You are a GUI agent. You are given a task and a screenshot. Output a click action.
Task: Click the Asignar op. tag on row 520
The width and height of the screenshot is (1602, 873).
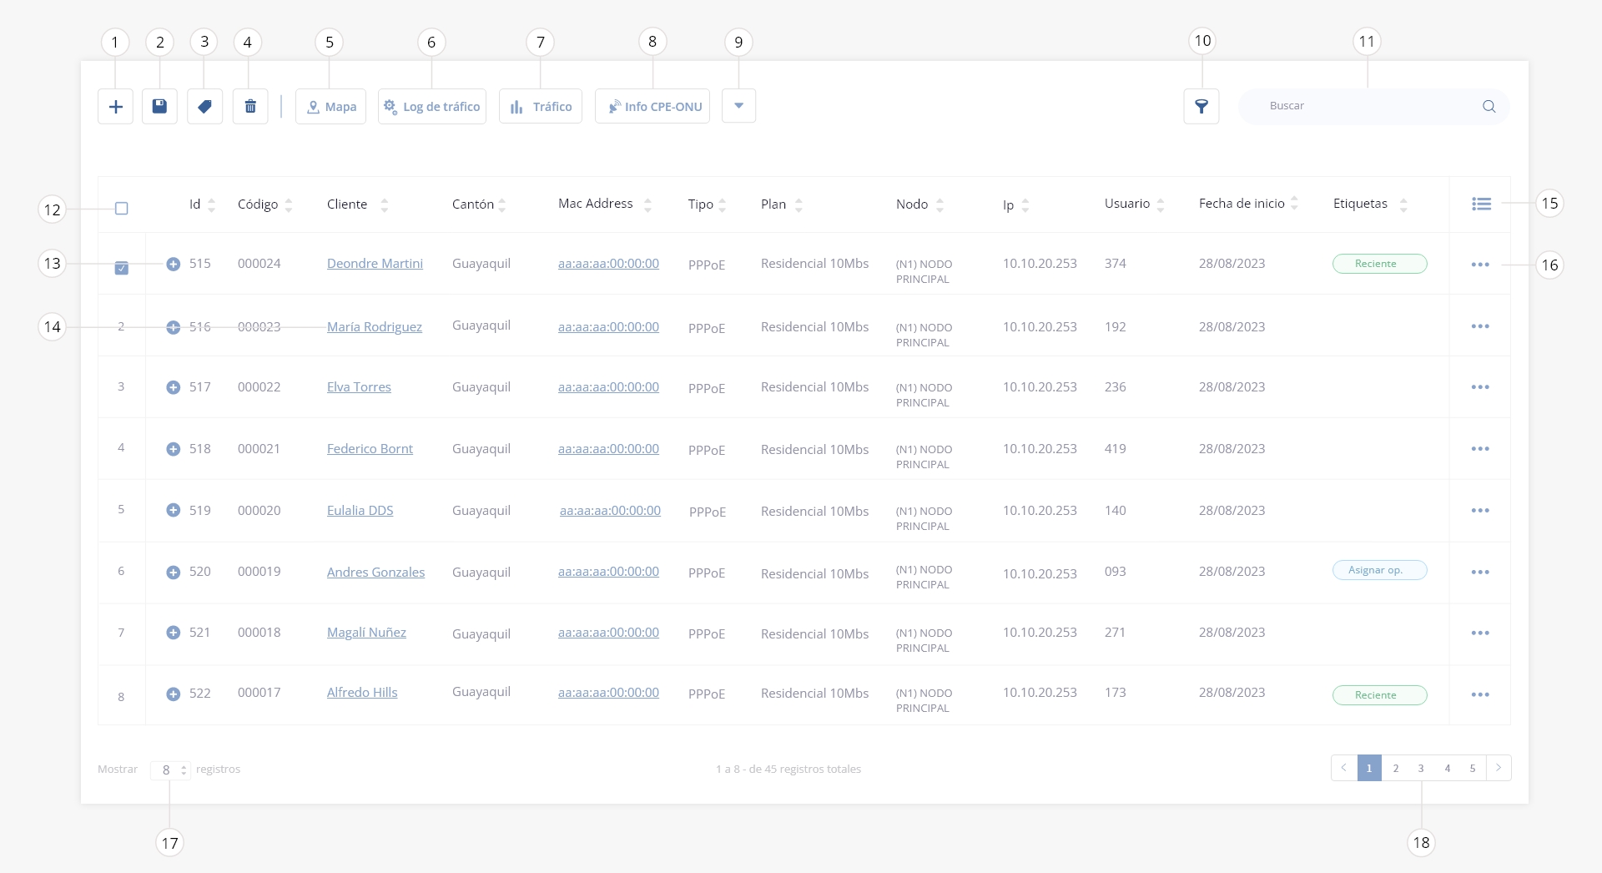[1379, 570]
